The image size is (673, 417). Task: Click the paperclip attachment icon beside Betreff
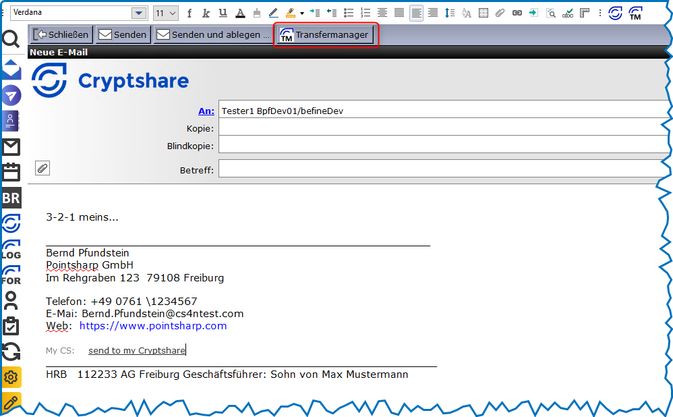[42, 168]
